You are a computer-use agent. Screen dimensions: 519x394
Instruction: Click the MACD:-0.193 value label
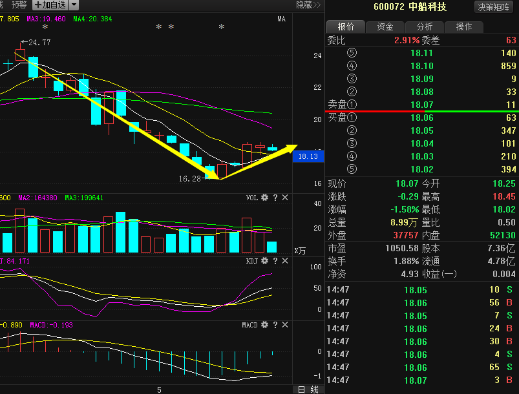click(x=51, y=325)
